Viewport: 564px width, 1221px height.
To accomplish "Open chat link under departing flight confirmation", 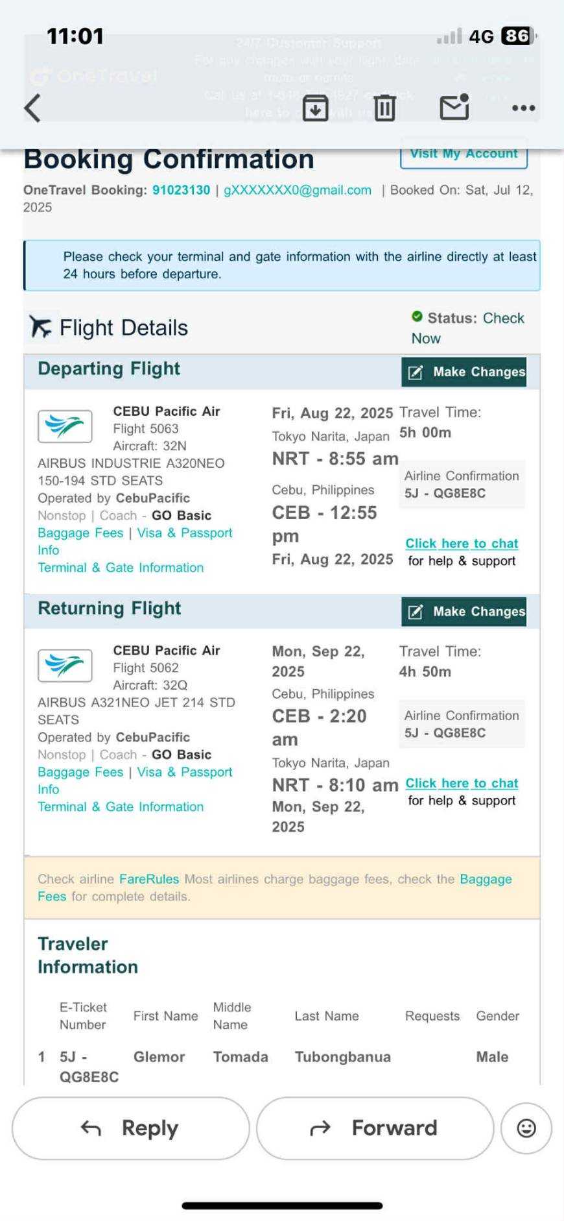I will [462, 544].
